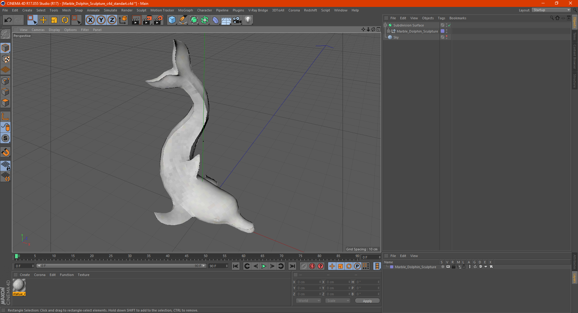Image resolution: width=578 pixels, height=313 pixels.
Task: Collapse the Subdivision Surface tree node
Action: click(385, 25)
